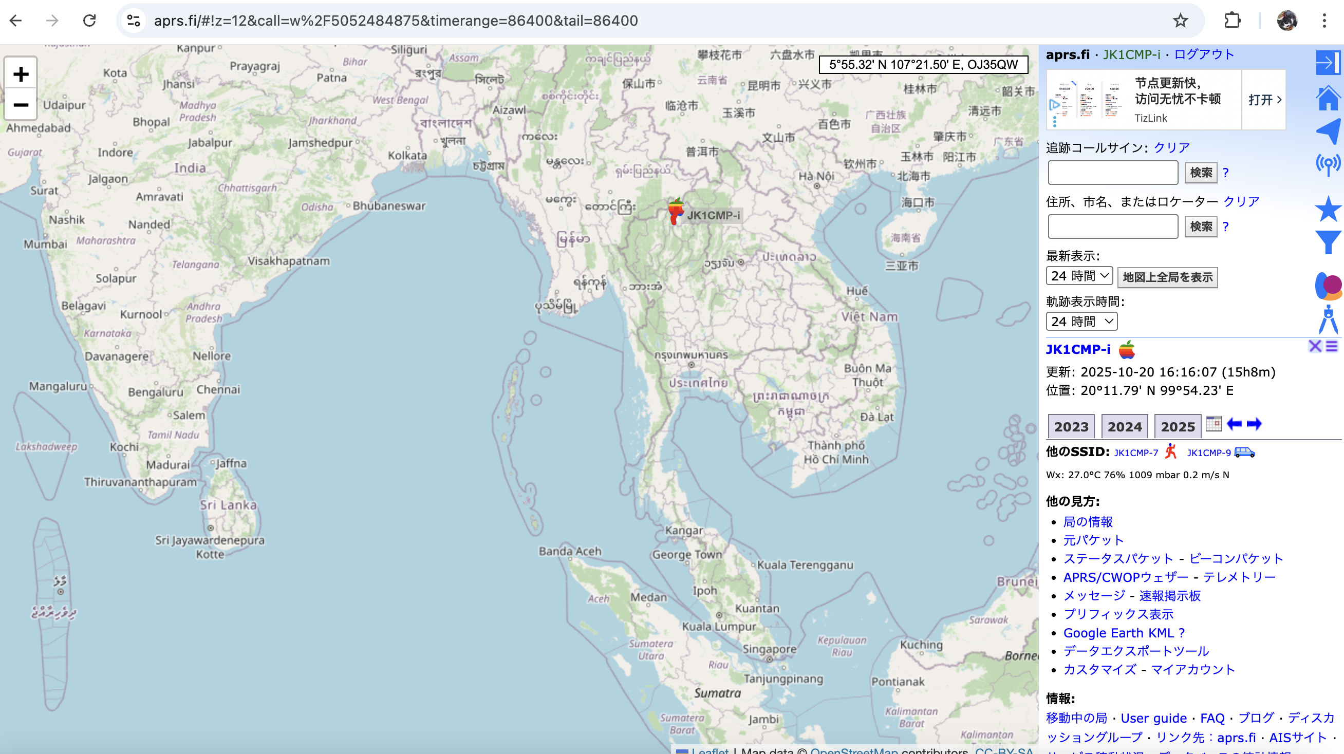The width and height of the screenshot is (1344, 754).
Task: Expand the 最新表示 24 時間 dropdown
Action: [x=1079, y=276]
